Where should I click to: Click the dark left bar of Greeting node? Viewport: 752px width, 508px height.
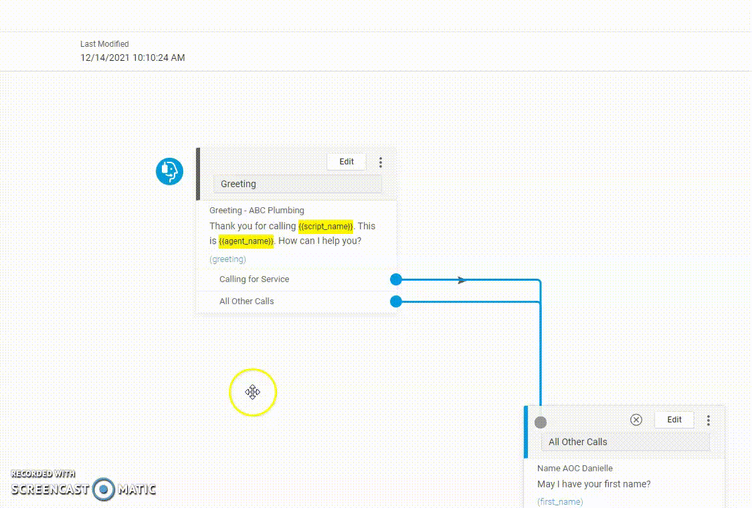click(x=198, y=174)
